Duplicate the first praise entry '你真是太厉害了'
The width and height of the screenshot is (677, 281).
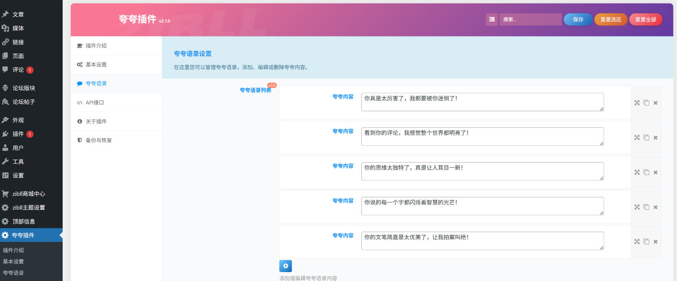click(x=646, y=103)
